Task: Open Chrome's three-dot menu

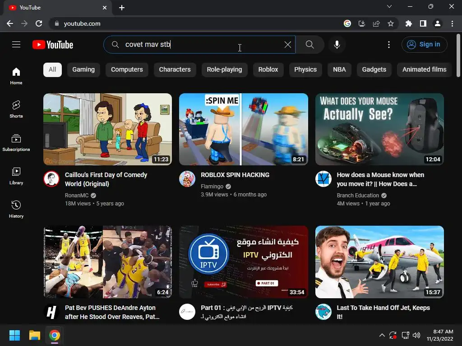Action: click(452, 23)
